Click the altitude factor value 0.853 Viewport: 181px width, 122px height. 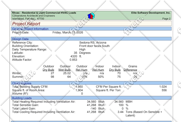pos(73,60)
